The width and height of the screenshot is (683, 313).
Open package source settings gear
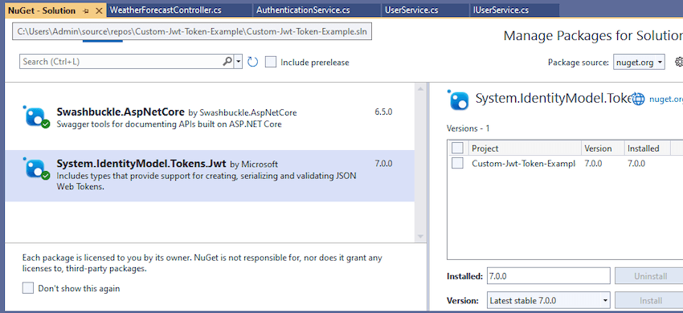[x=679, y=63]
